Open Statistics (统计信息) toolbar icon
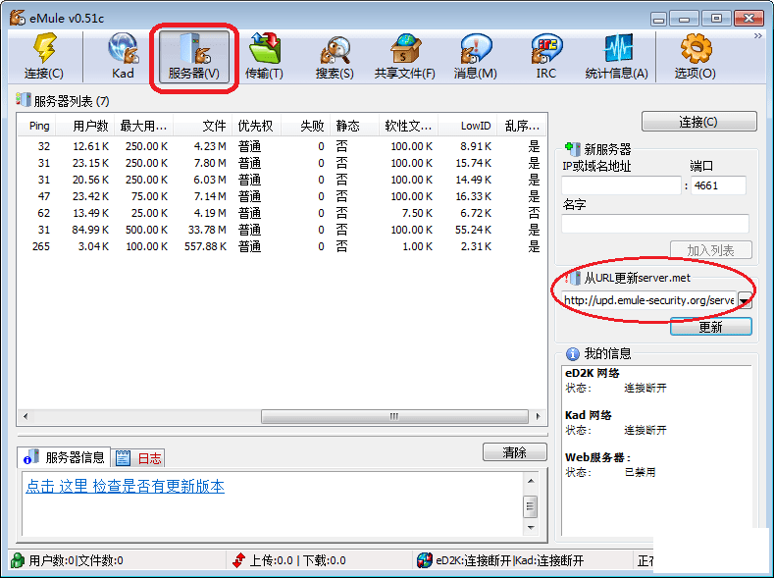774x578 pixels. pyautogui.click(x=617, y=48)
